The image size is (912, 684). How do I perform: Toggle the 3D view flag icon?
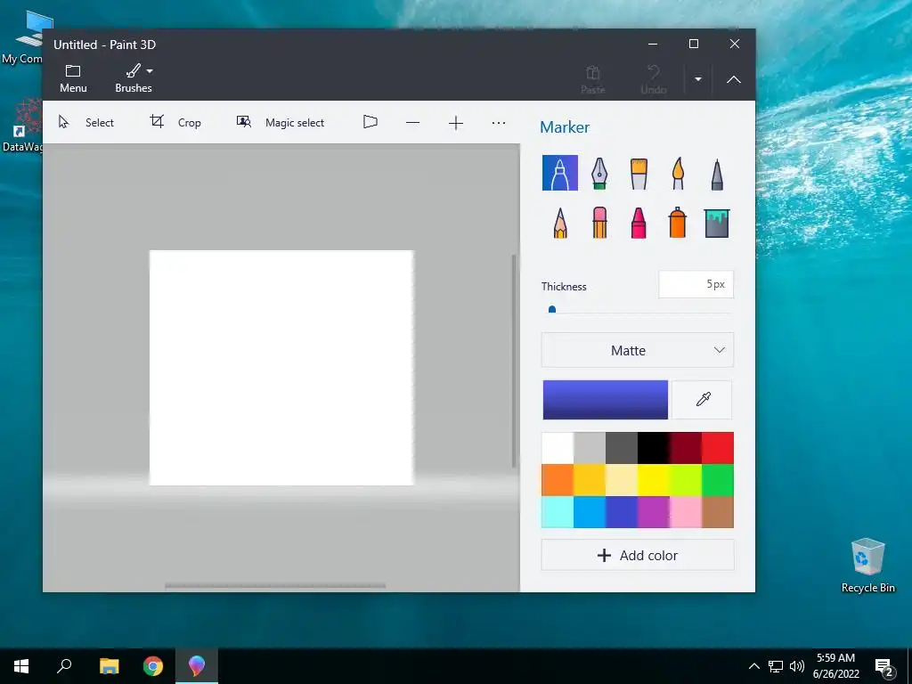370,122
